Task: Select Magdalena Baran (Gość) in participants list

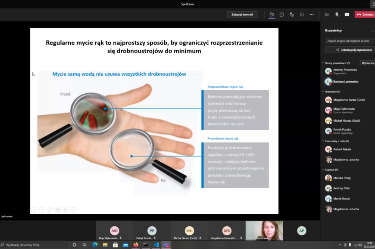Action: click(x=349, y=100)
